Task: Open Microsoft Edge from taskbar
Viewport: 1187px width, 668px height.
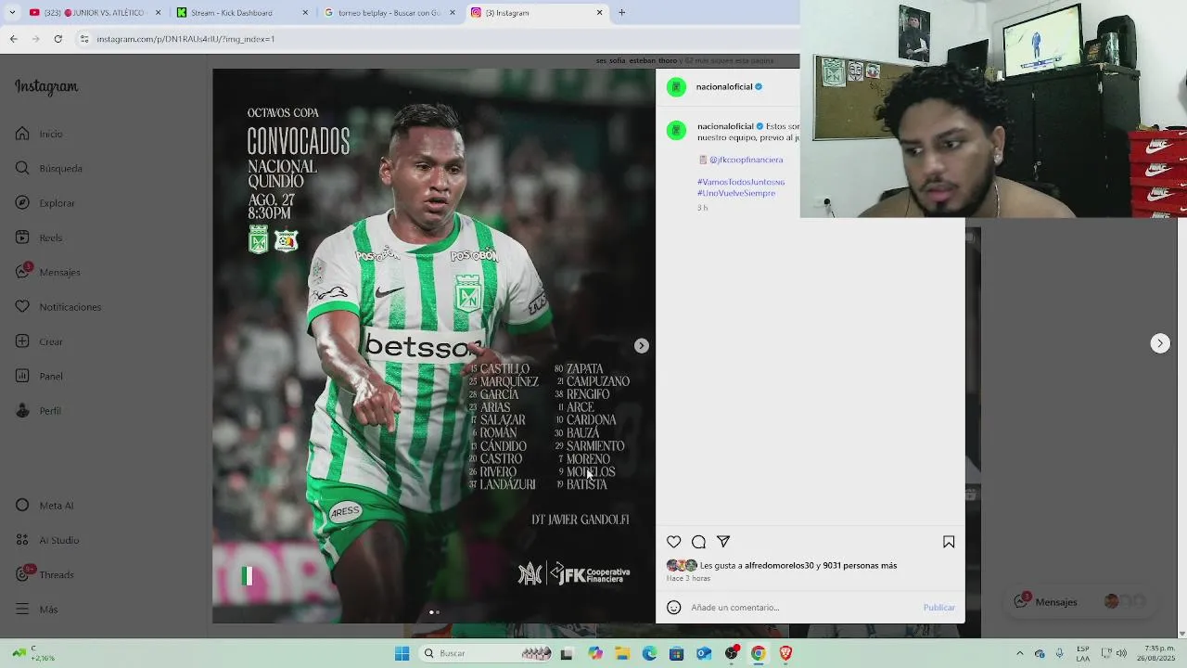Action: (649, 653)
